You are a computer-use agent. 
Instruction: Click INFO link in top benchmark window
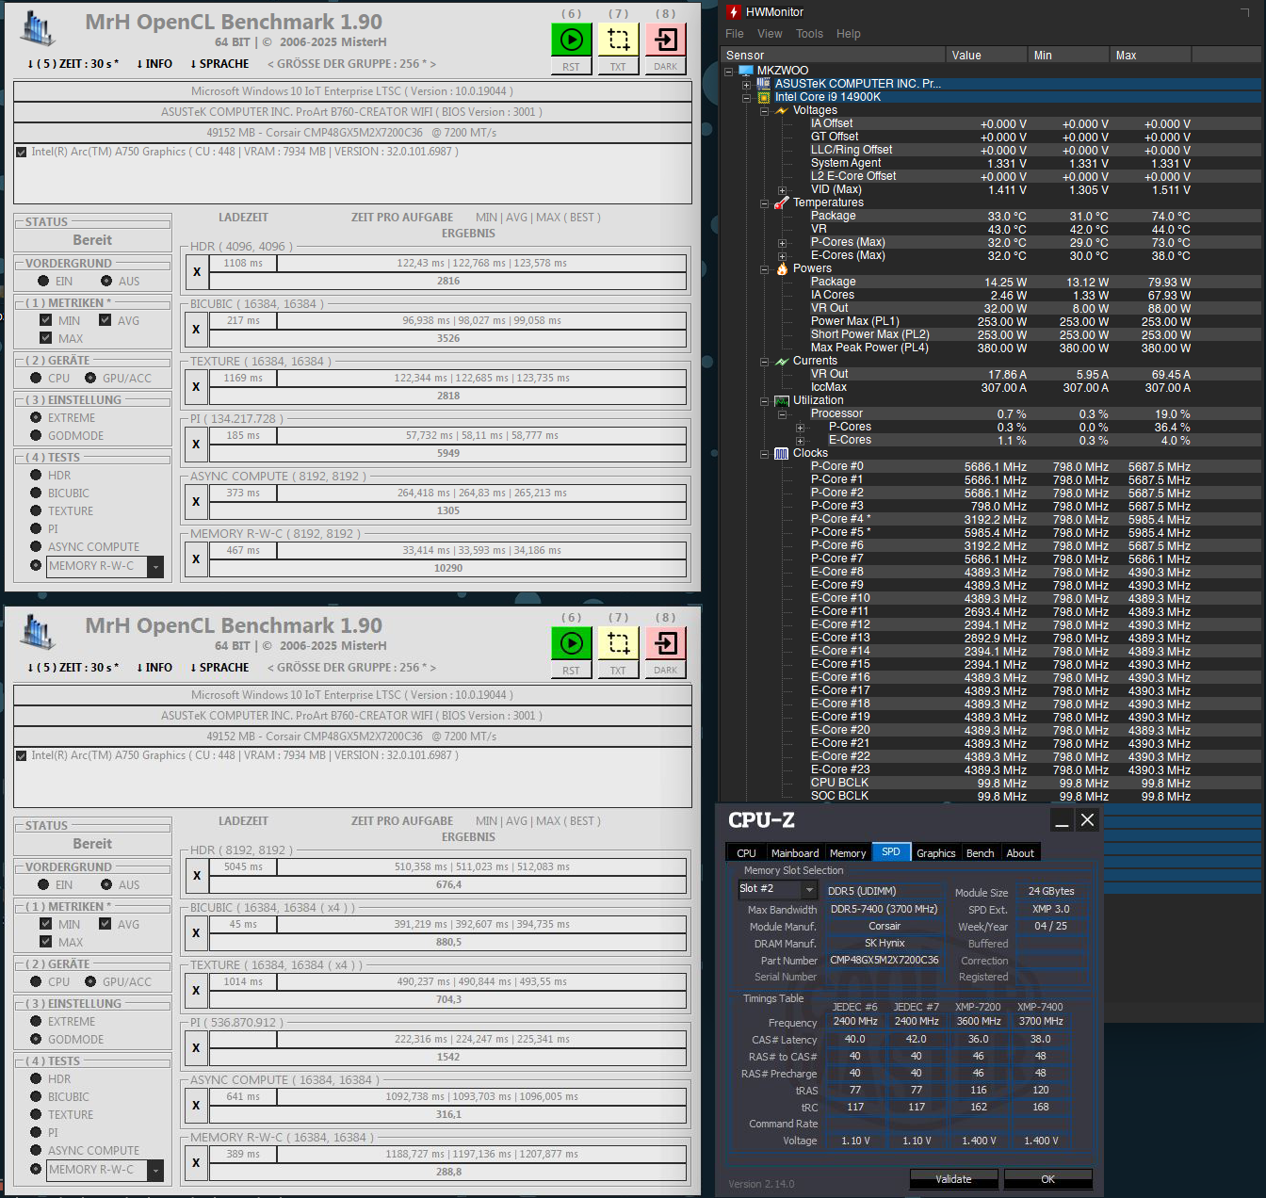click(x=154, y=64)
